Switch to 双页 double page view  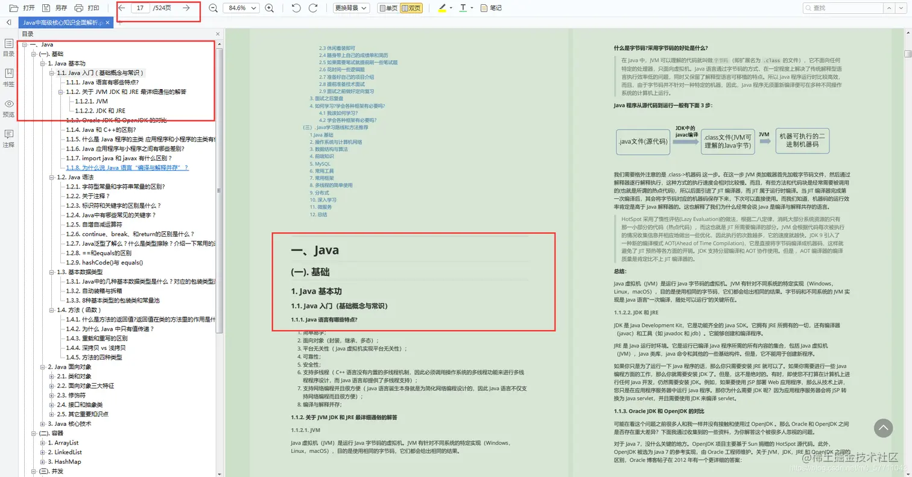coord(411,8)
